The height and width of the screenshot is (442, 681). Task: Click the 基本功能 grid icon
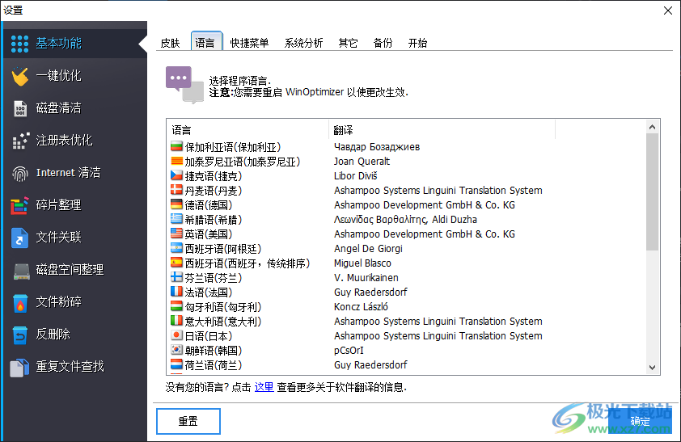[19, 44]
